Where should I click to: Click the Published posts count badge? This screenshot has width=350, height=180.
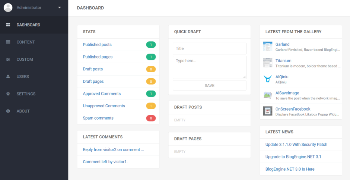[151, 45]
